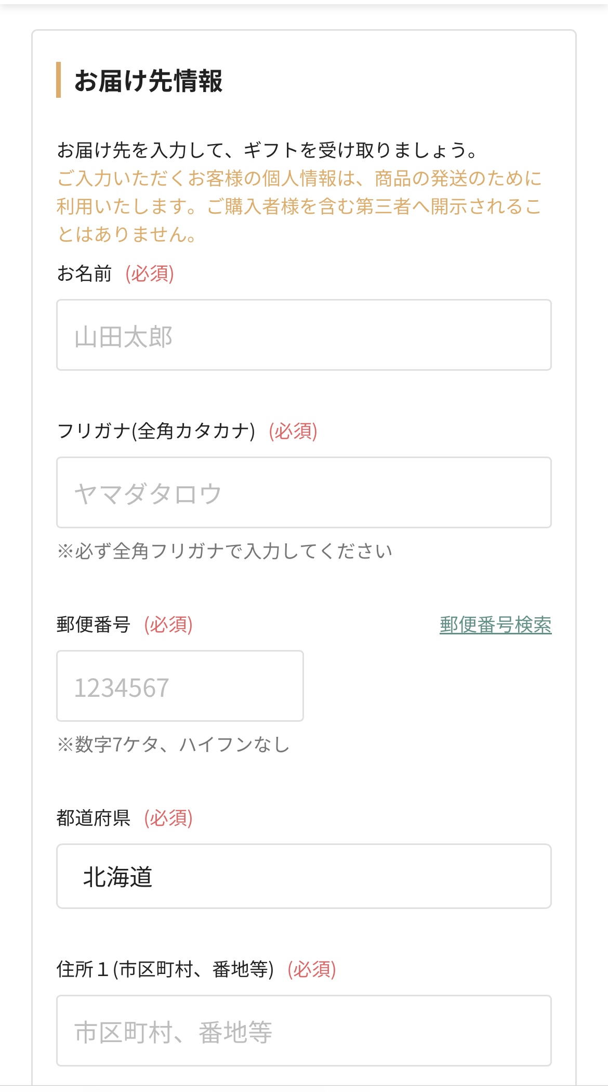Click the (必須) marker beside 郵便番号 label
This screenshot has height=1092, width=608.
pos(168,625)
